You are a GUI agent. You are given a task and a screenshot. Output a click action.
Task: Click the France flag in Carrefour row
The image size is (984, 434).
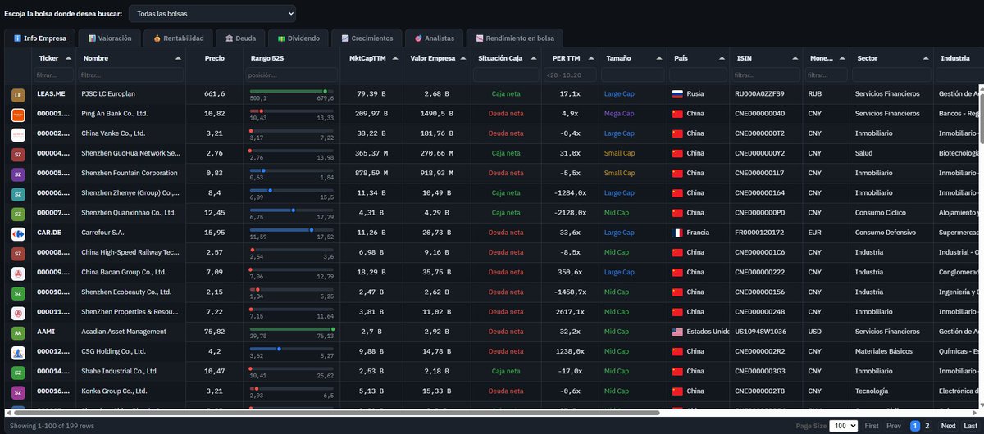(x=677, y=233)
